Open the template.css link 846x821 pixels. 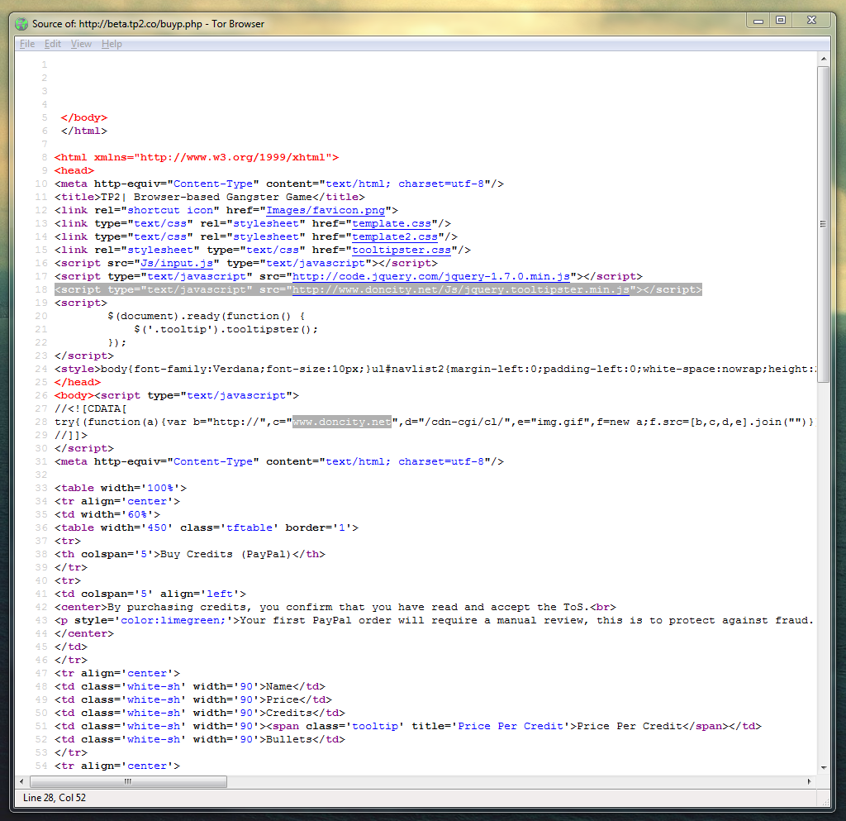pyautogui.click(x=392, y=223)
